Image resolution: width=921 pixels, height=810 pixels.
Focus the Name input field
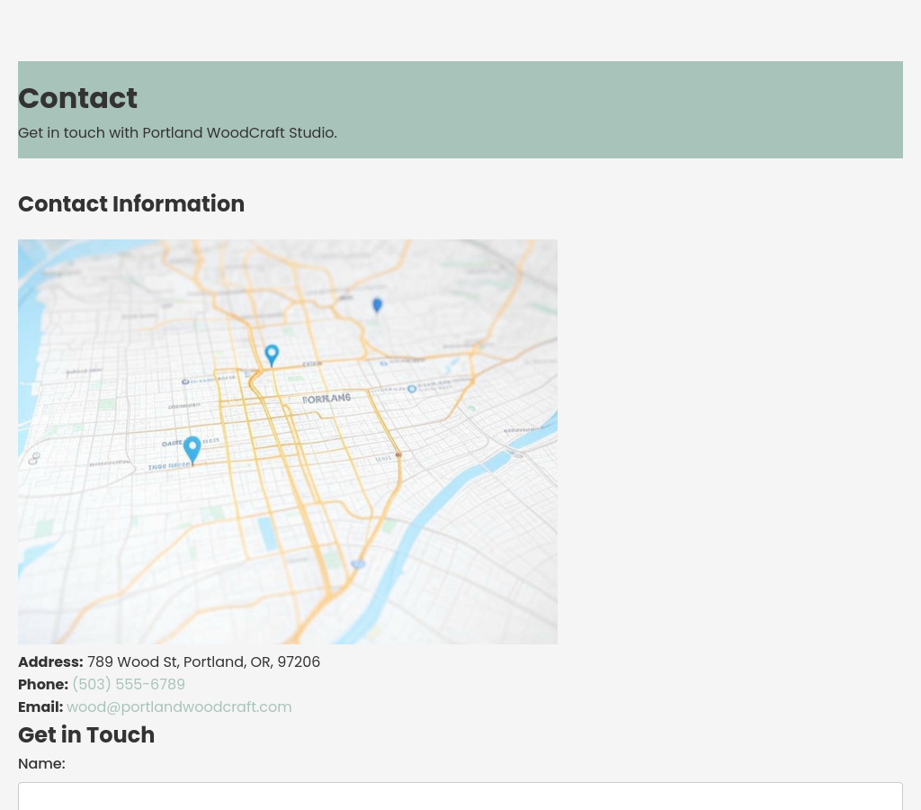[x=460, y=796]
